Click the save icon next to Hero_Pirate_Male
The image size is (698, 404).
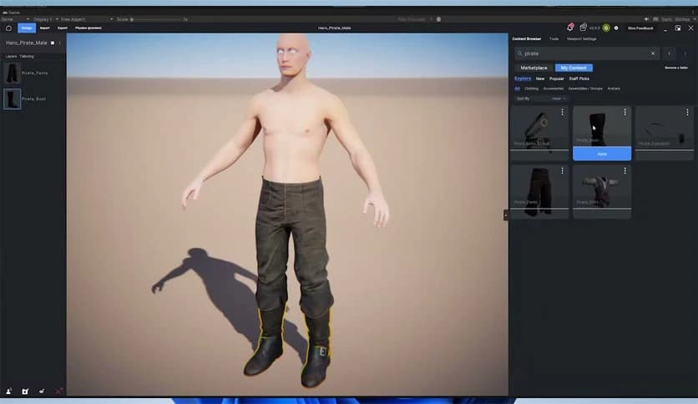(x=53, y=43)
